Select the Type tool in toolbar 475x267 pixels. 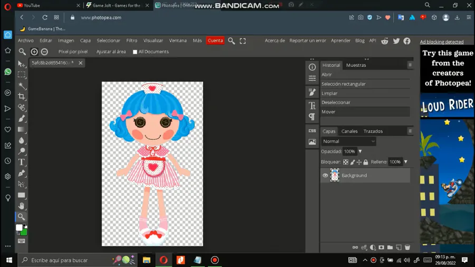(x=21, y=162)
